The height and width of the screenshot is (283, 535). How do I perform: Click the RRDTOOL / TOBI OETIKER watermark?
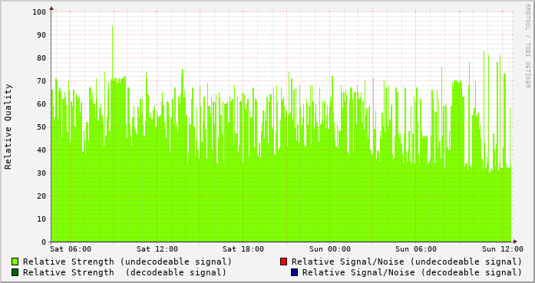[x=527, y=46]
